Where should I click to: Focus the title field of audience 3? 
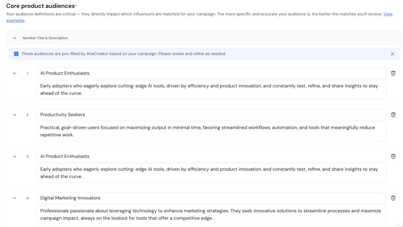click(x=211, y=156)
